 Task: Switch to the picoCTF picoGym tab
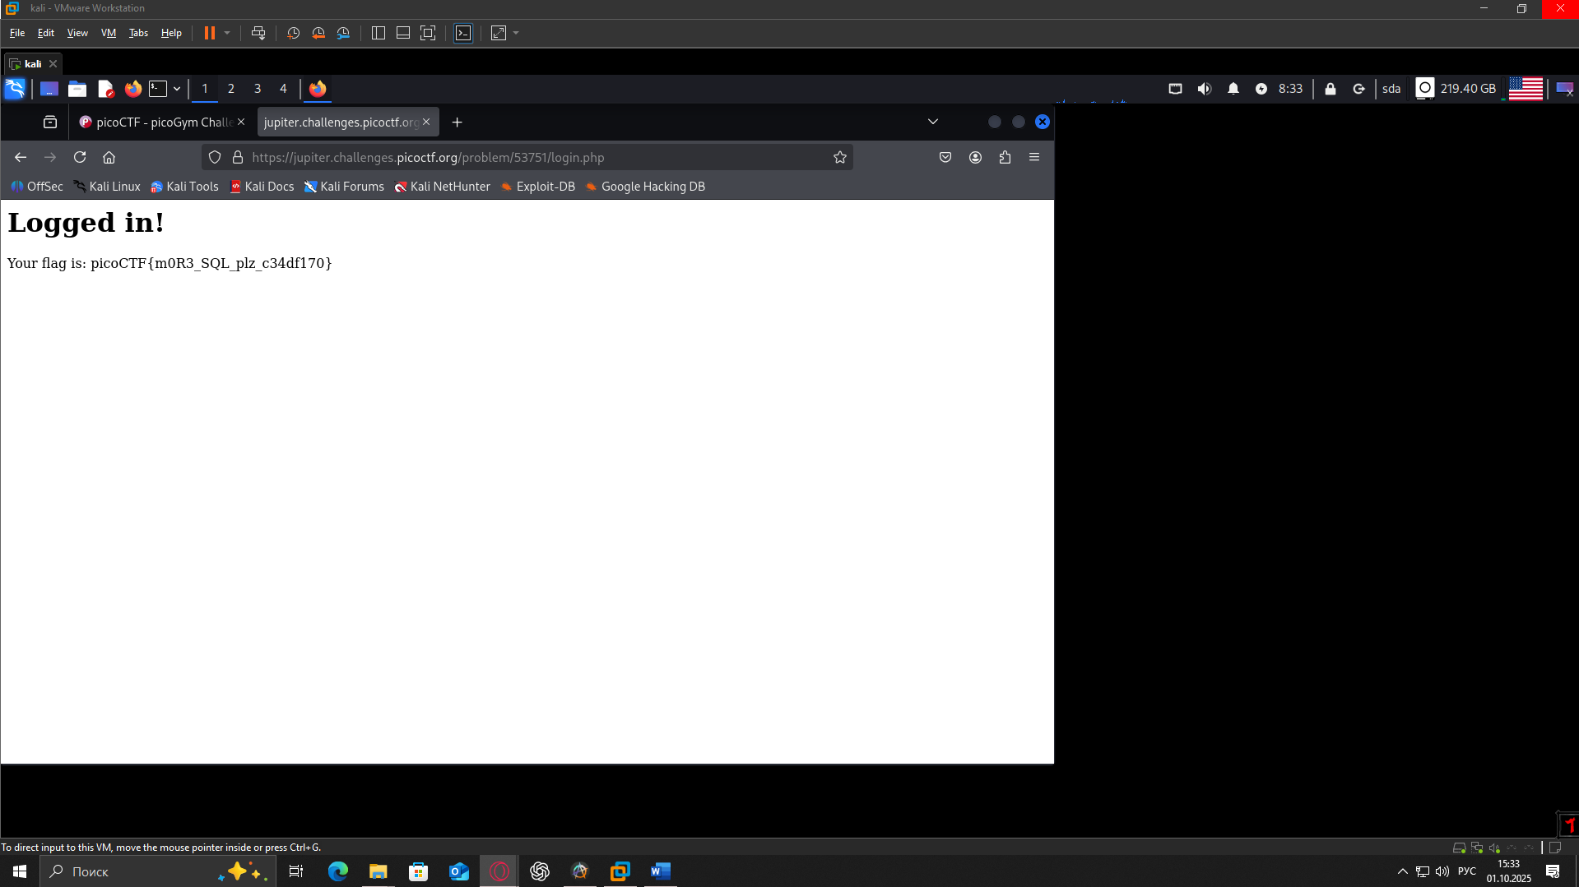click(x=156, y=122)
